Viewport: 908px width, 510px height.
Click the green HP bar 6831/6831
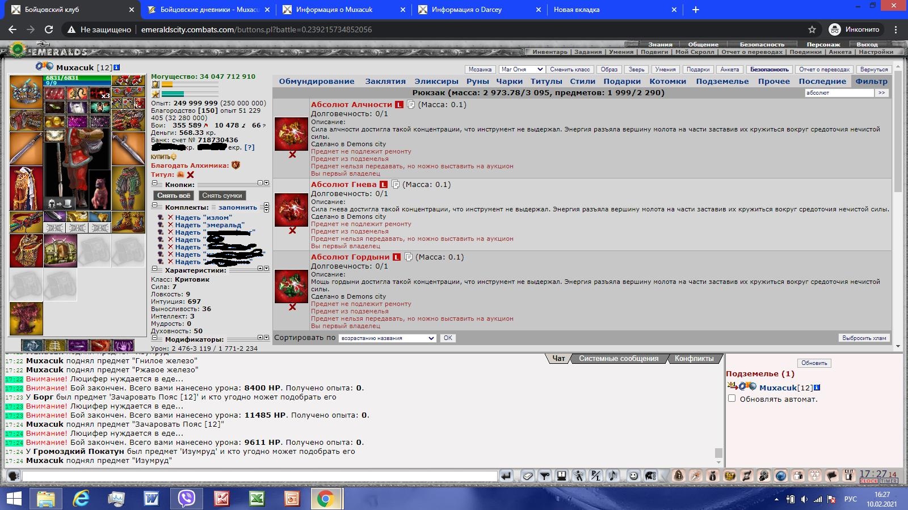tap(78, 78)
